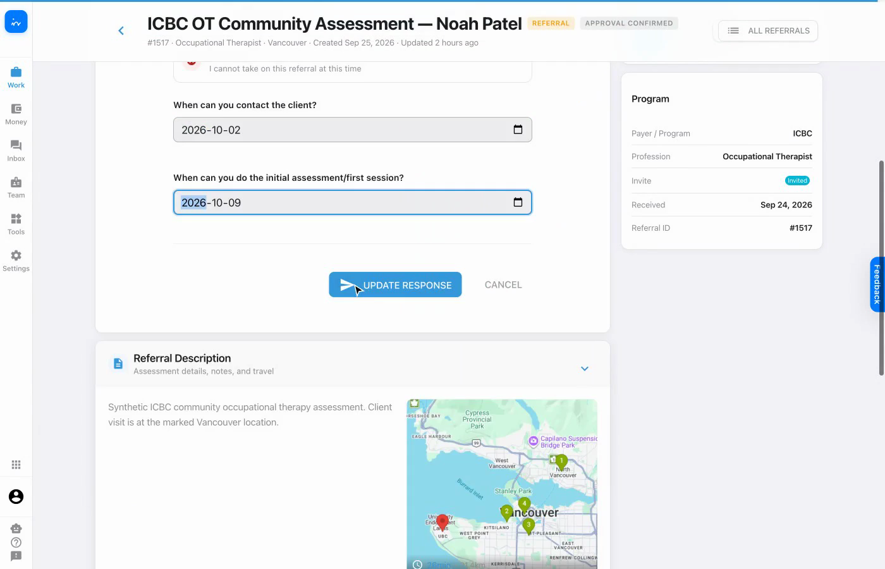Cancel the response edit
Image resolution: width=885 pixels, height=569 pixels.
point(503,284)
